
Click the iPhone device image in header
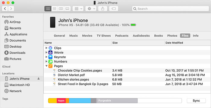tap(53, 22)
